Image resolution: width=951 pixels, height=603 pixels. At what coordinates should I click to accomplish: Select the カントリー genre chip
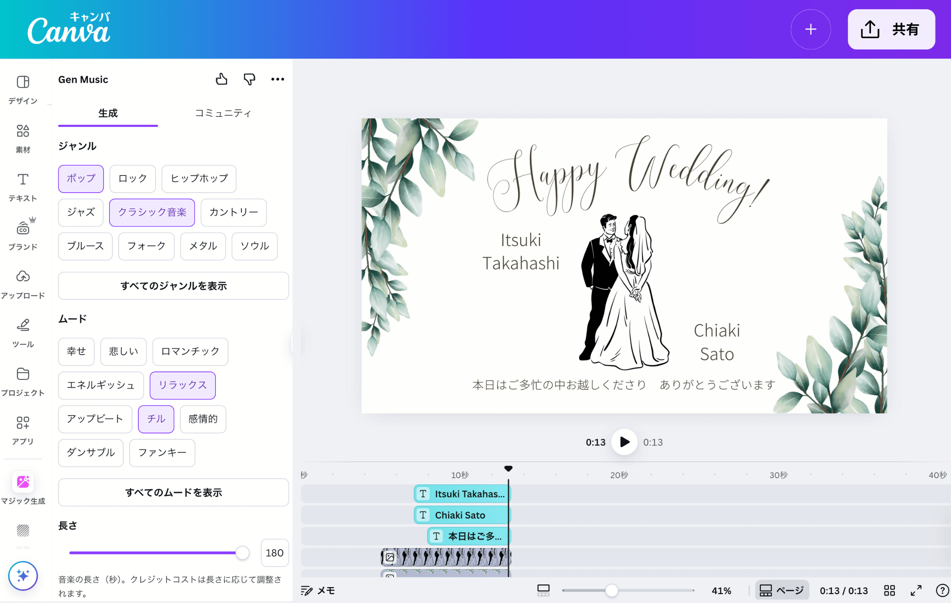coord(234,213)
